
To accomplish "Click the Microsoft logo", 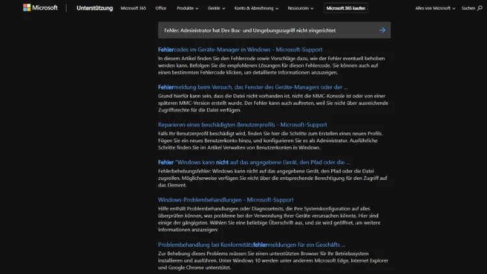I will [x=40, y=8].
